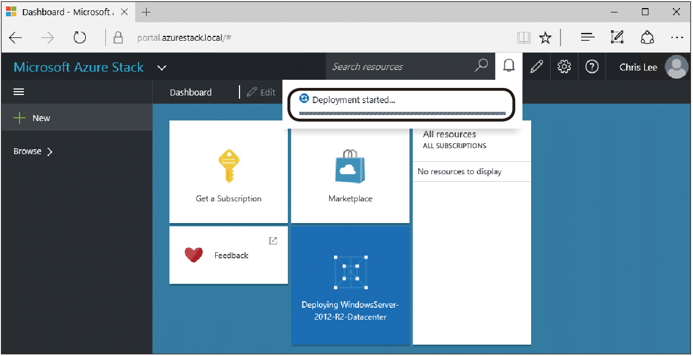Screen dimensions: 693x356
Task: Click Edit dashboard button
Action: pyautogui.click(x=261, y=92)
